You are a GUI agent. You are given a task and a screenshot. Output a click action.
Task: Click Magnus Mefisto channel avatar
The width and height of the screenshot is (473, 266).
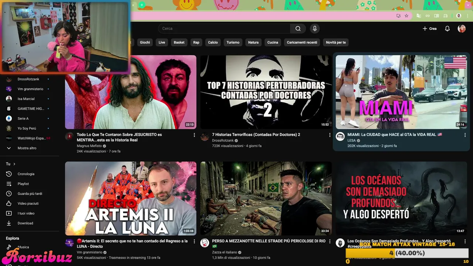(x=69, y=136)
